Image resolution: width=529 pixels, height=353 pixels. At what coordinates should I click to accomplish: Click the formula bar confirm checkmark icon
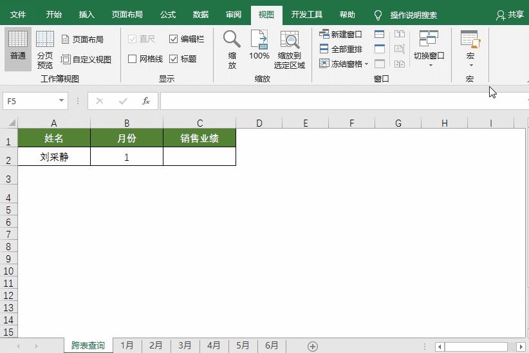pos(123,101)
